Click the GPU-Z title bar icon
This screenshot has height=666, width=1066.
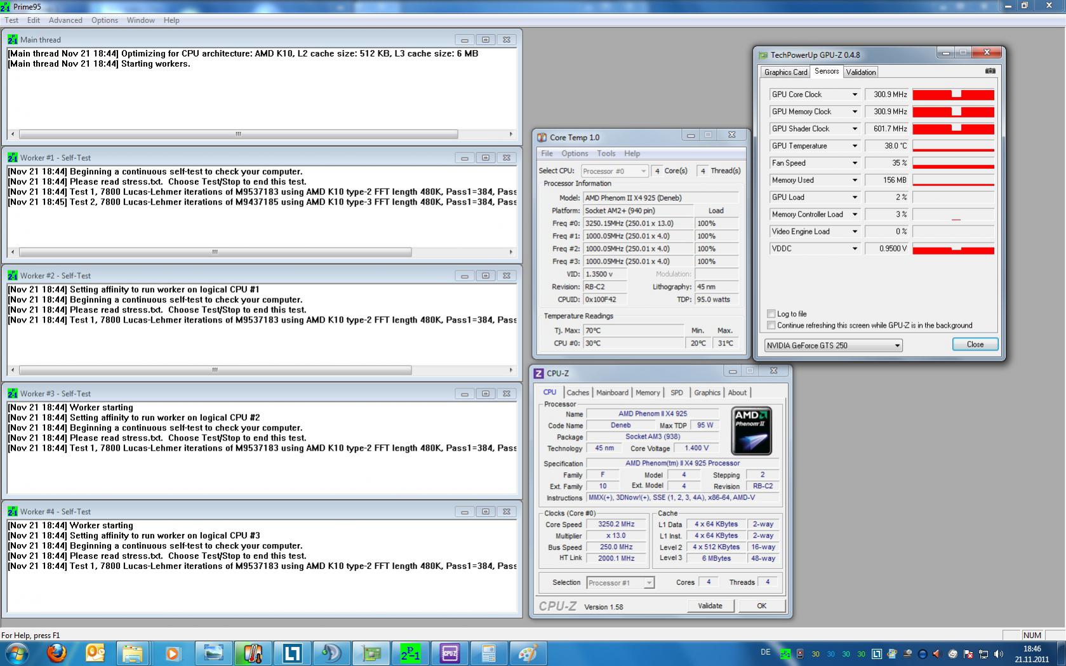point(762,55)
